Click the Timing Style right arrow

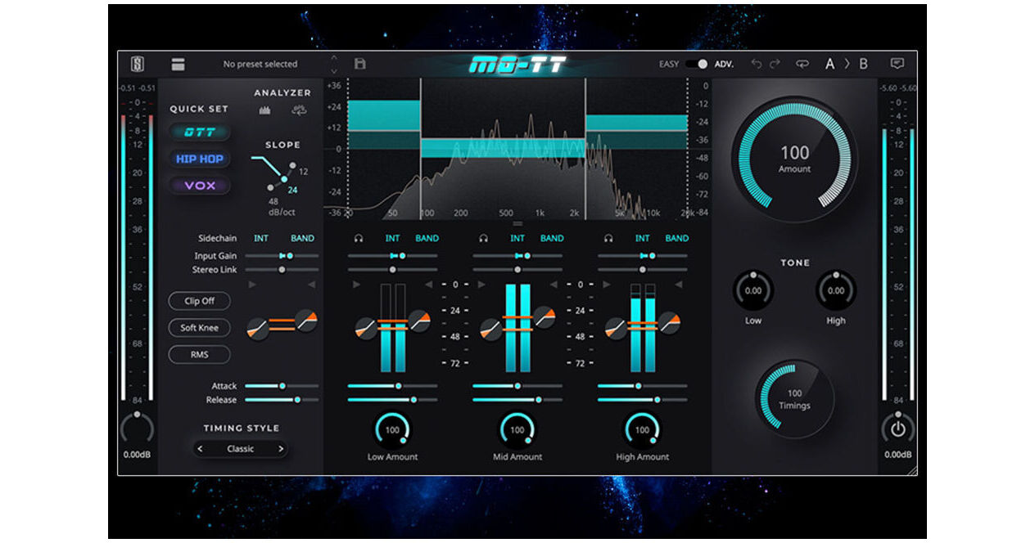[282, 448]
